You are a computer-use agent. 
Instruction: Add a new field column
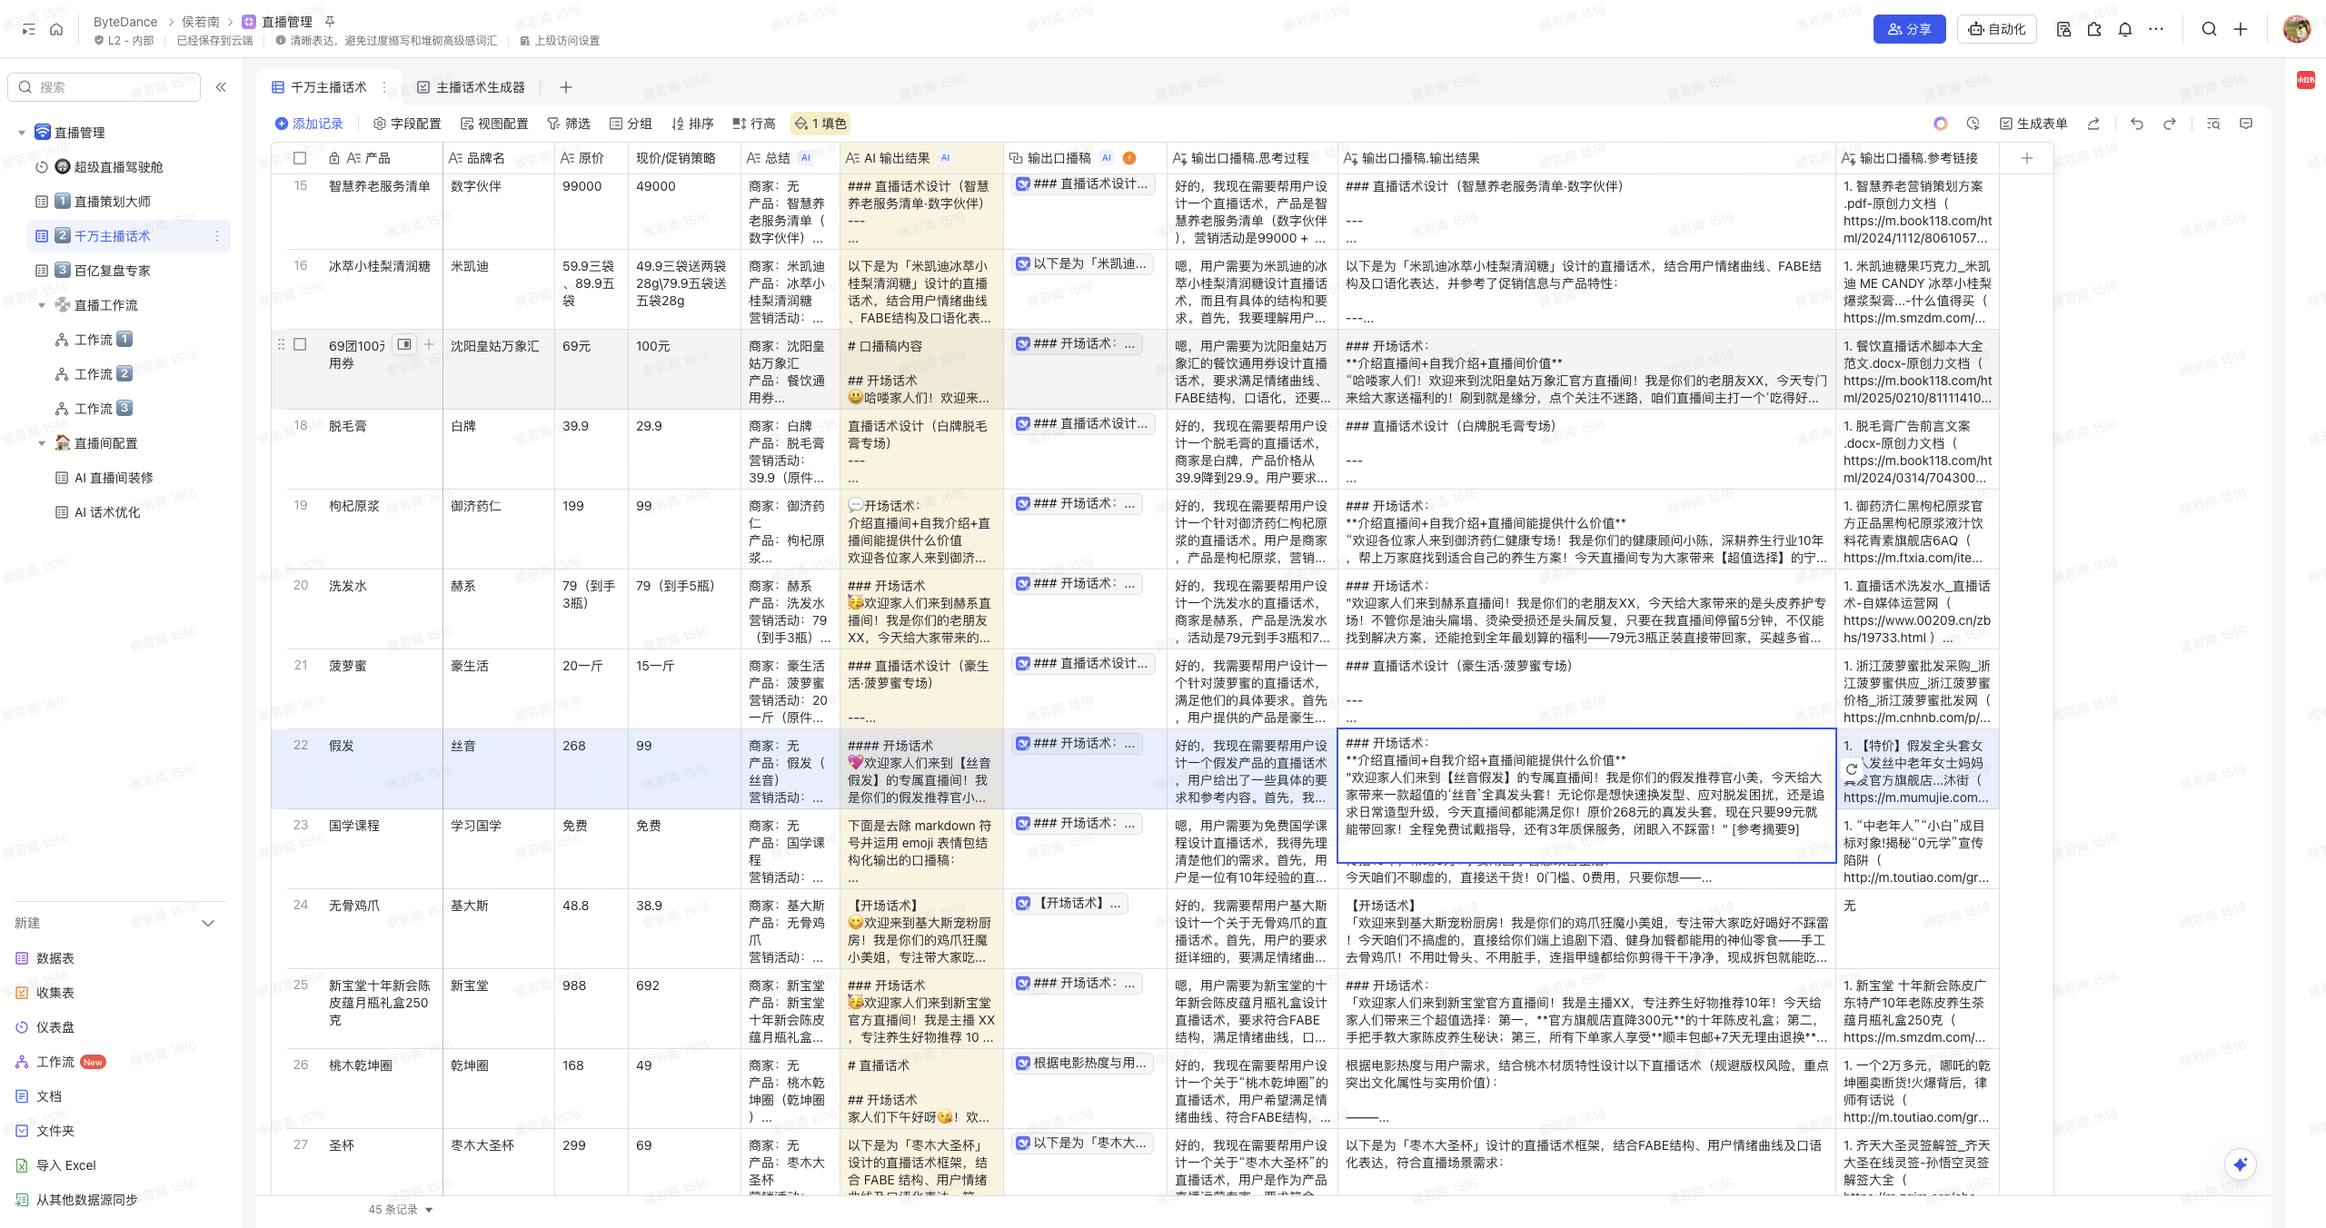pyautogui.click(x=2026, y=158)
